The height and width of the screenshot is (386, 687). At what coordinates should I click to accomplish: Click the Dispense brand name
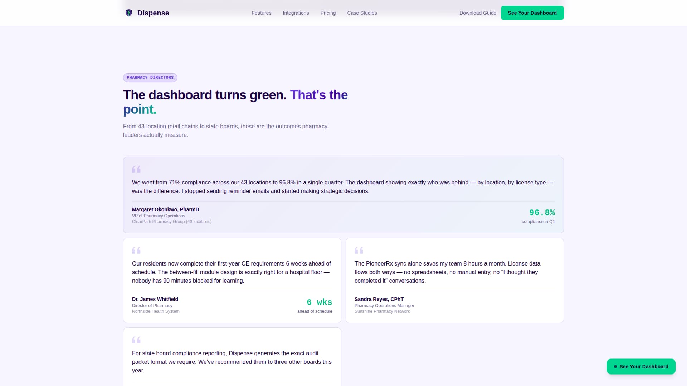tap(153, 13)
